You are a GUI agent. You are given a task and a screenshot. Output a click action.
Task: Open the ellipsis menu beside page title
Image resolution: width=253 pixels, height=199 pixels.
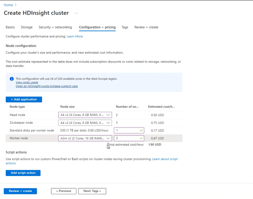[x=76, y=13]
